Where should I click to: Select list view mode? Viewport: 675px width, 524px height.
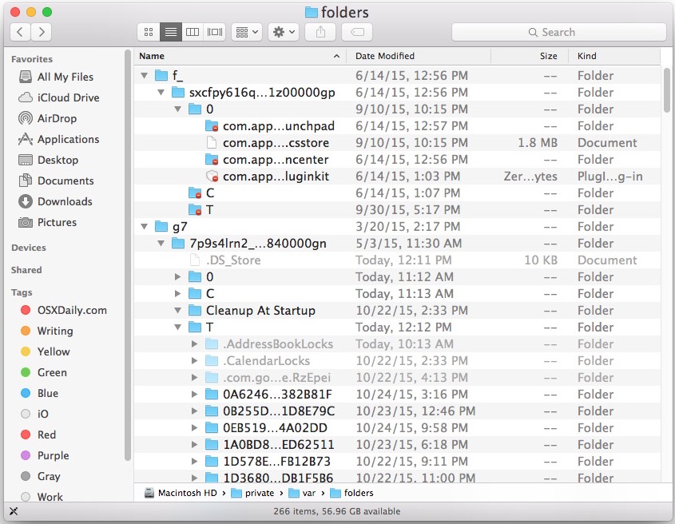click(170, 32)
